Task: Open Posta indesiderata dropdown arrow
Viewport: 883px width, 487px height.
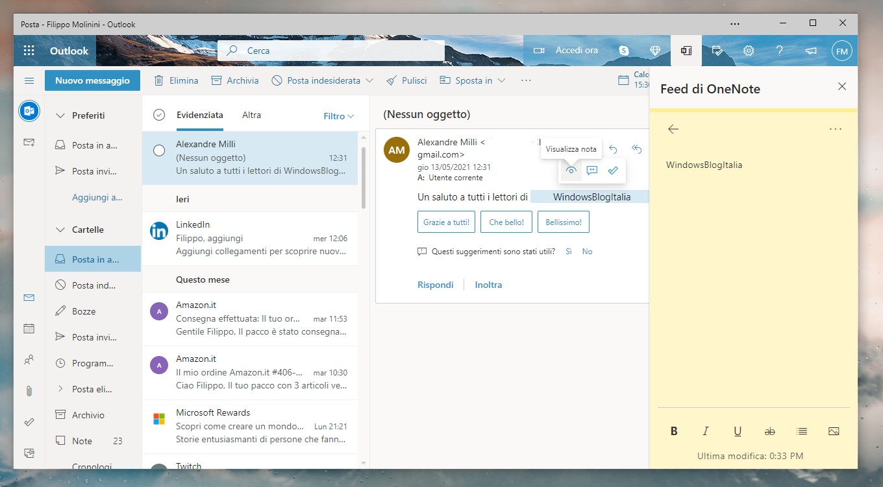Action: coord(369,80)
